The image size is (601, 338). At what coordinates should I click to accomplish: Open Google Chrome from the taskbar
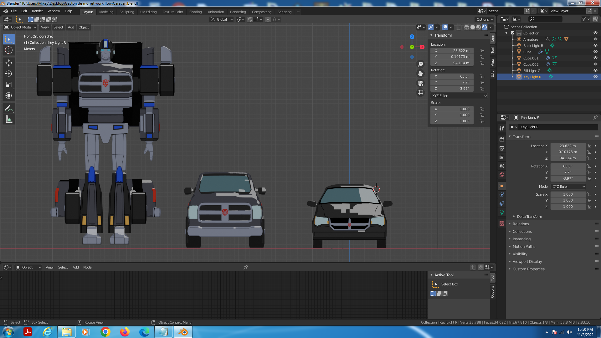(105, 332)
